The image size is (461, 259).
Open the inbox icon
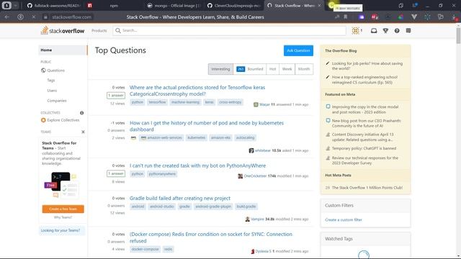tap(374, 30)
